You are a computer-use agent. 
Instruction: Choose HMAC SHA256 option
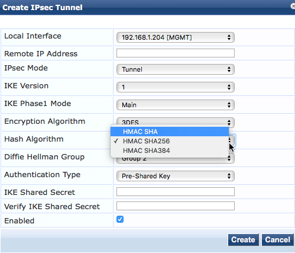pyautogui.click(x=170, y=141)
